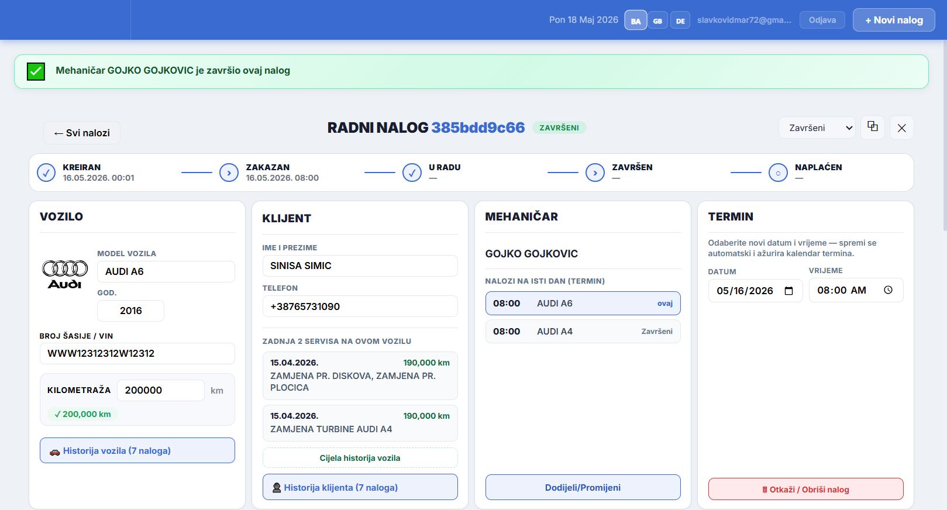
Task: Open the ZAMJENA TURBINE AUDI A4 entry
Action: [360, 423]
